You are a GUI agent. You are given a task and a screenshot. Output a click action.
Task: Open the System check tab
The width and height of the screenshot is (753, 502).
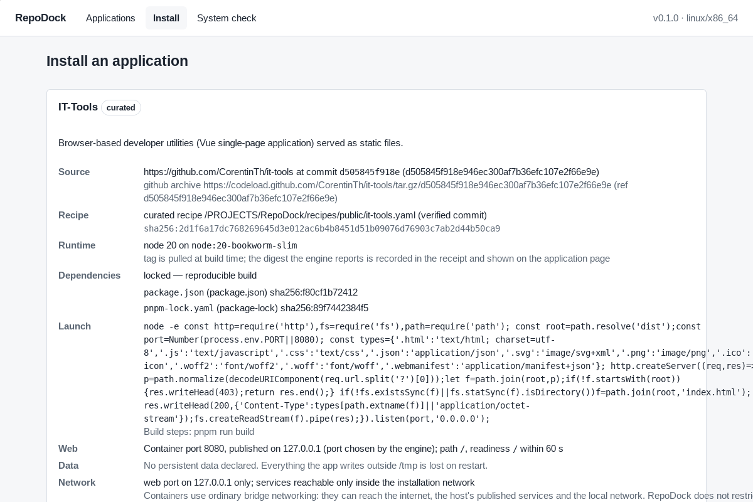pyautogui.click(x=227, y=18)
